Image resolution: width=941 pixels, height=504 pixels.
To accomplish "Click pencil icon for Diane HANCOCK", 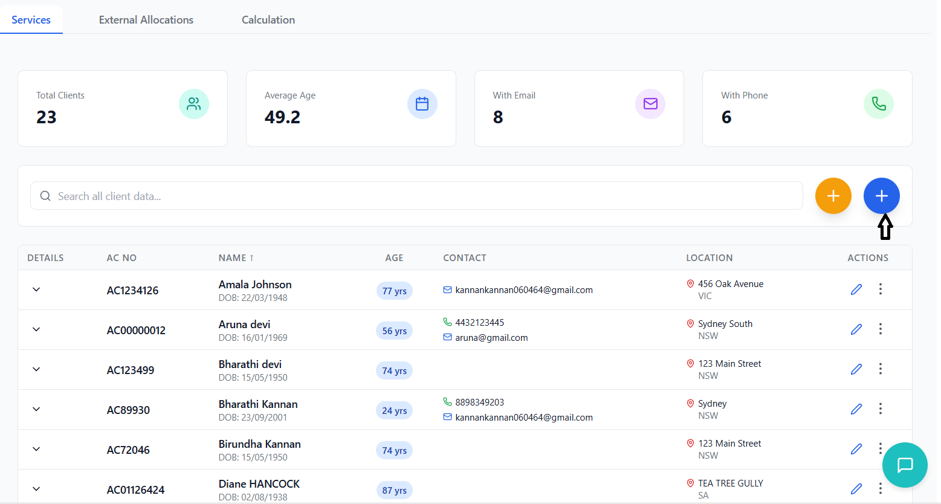I will [x=856, y=489].
